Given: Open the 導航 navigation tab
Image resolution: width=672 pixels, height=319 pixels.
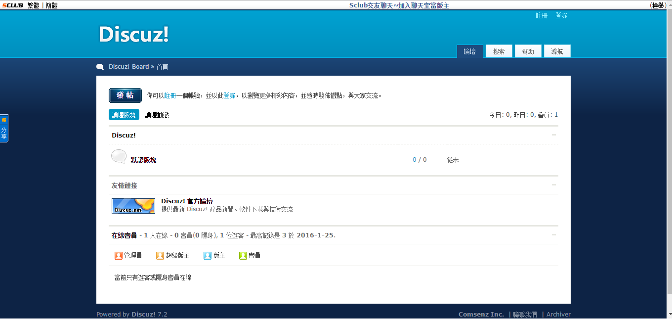Looking at the screenshot, I should point(557,51).
